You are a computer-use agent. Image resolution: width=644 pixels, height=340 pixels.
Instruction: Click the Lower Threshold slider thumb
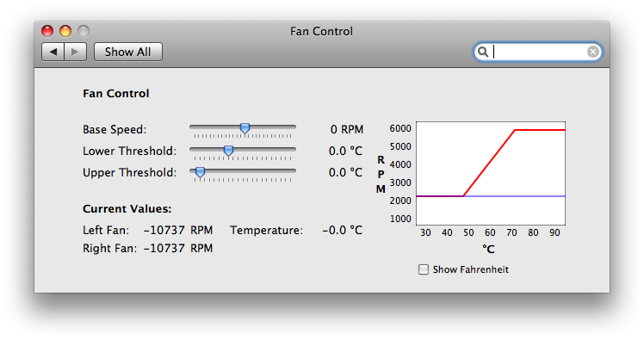coord(228,150)
